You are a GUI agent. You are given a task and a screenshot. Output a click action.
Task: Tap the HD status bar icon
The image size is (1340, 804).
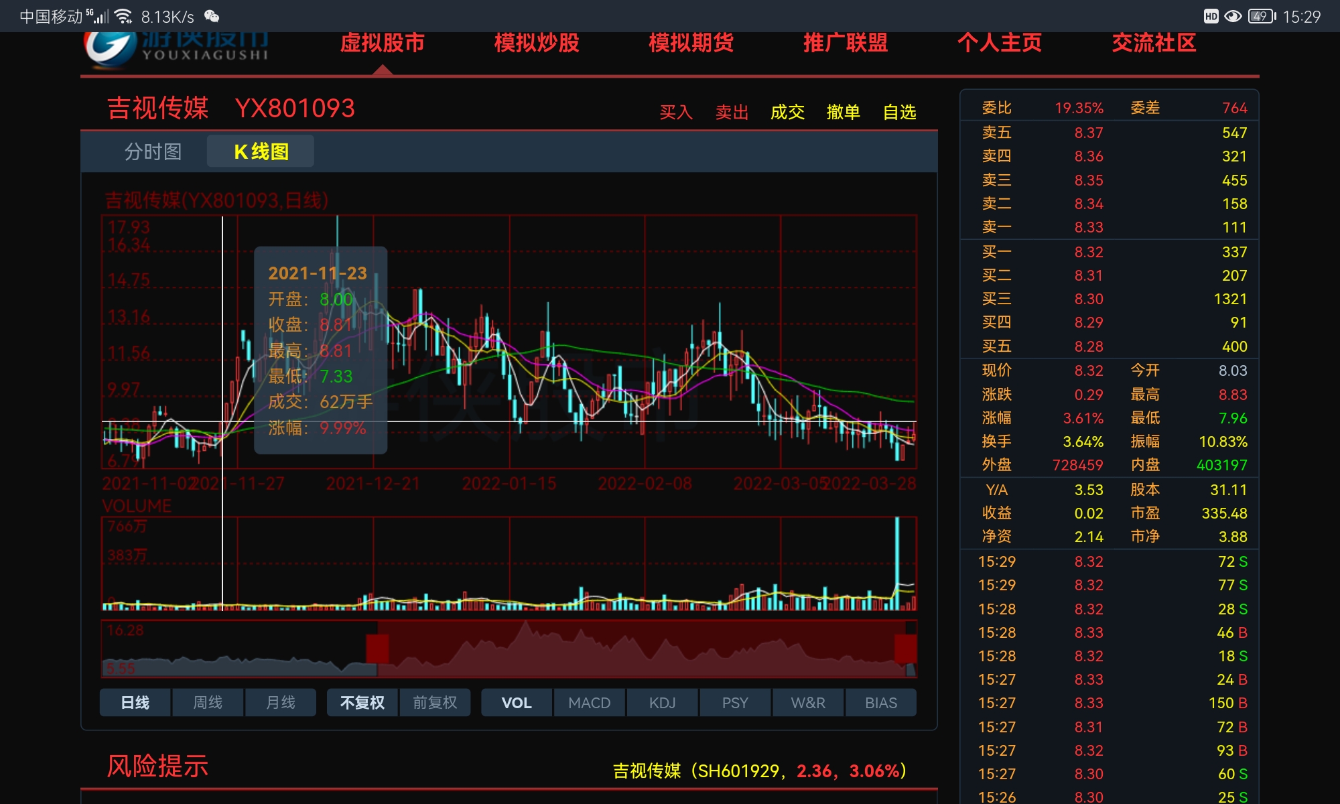(1211, 16)
